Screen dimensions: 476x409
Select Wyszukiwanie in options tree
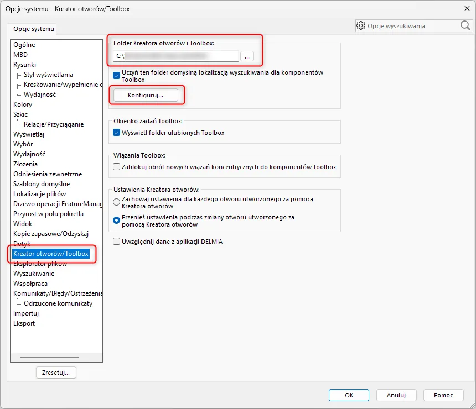[x=34, y=274]
